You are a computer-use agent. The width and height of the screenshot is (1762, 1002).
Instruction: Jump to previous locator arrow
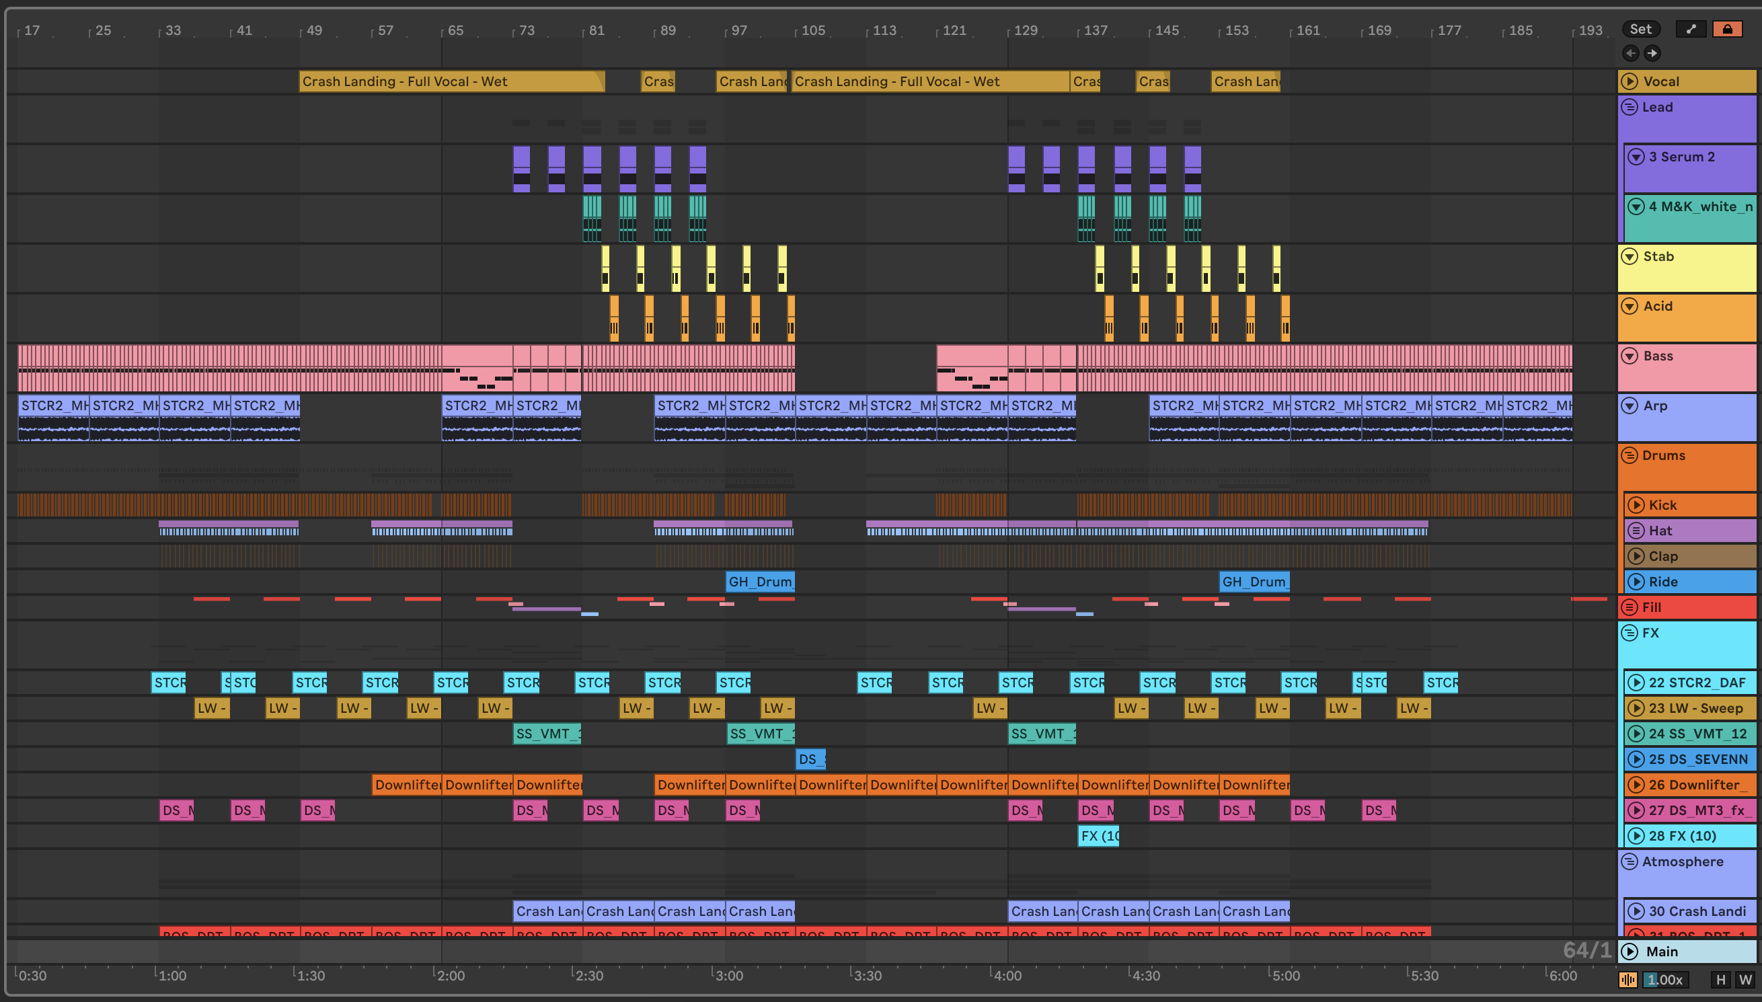[1631, 53]
